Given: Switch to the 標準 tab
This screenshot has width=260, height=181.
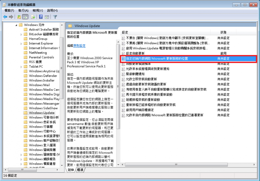Looking at the screenshot, I should [80, 170].
